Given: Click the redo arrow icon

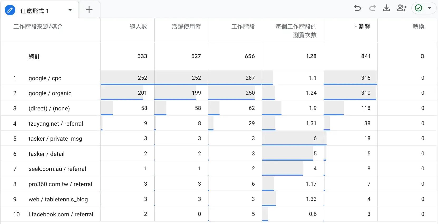Looking at the screenshot, I should [x=372, y=8].
